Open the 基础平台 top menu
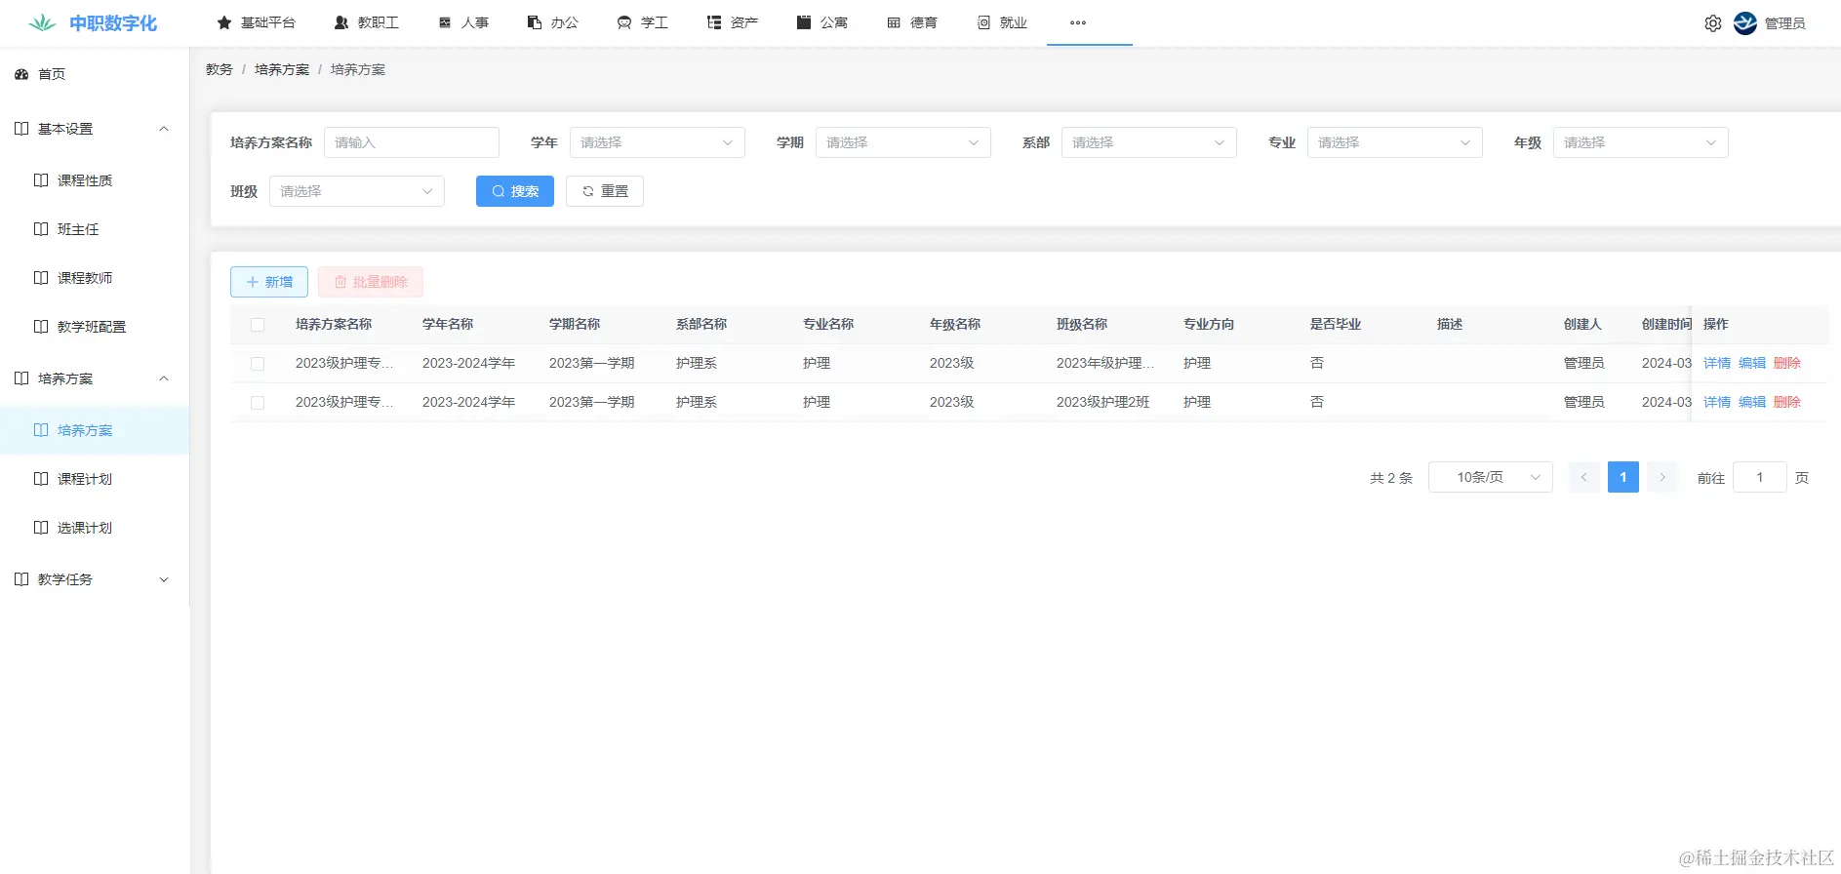The width and height of the screenshot is (1841, 874). pos(257,22)
